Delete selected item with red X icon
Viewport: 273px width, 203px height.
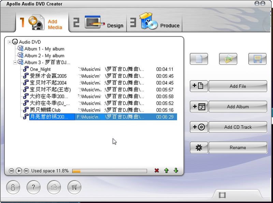click(x=157, y=171)
